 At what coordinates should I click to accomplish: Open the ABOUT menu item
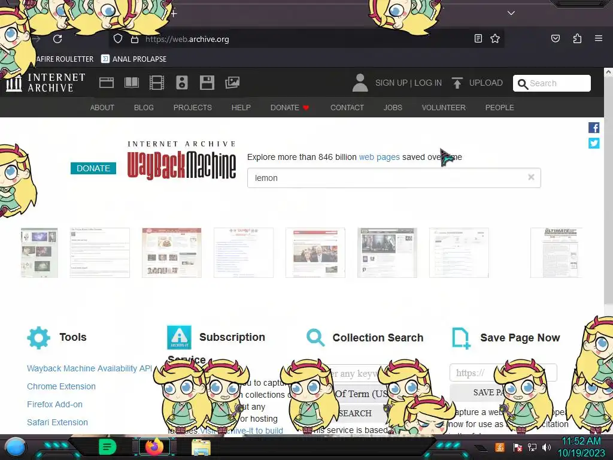[x=102, y=108]
